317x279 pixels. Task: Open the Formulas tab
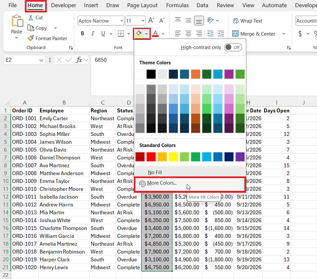(x=177, y=5)
